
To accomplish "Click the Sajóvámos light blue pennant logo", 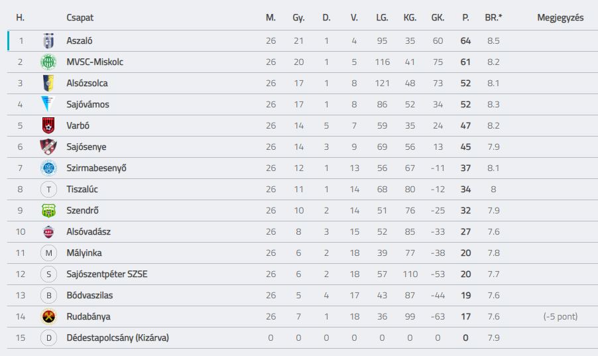I will (48, 104).
